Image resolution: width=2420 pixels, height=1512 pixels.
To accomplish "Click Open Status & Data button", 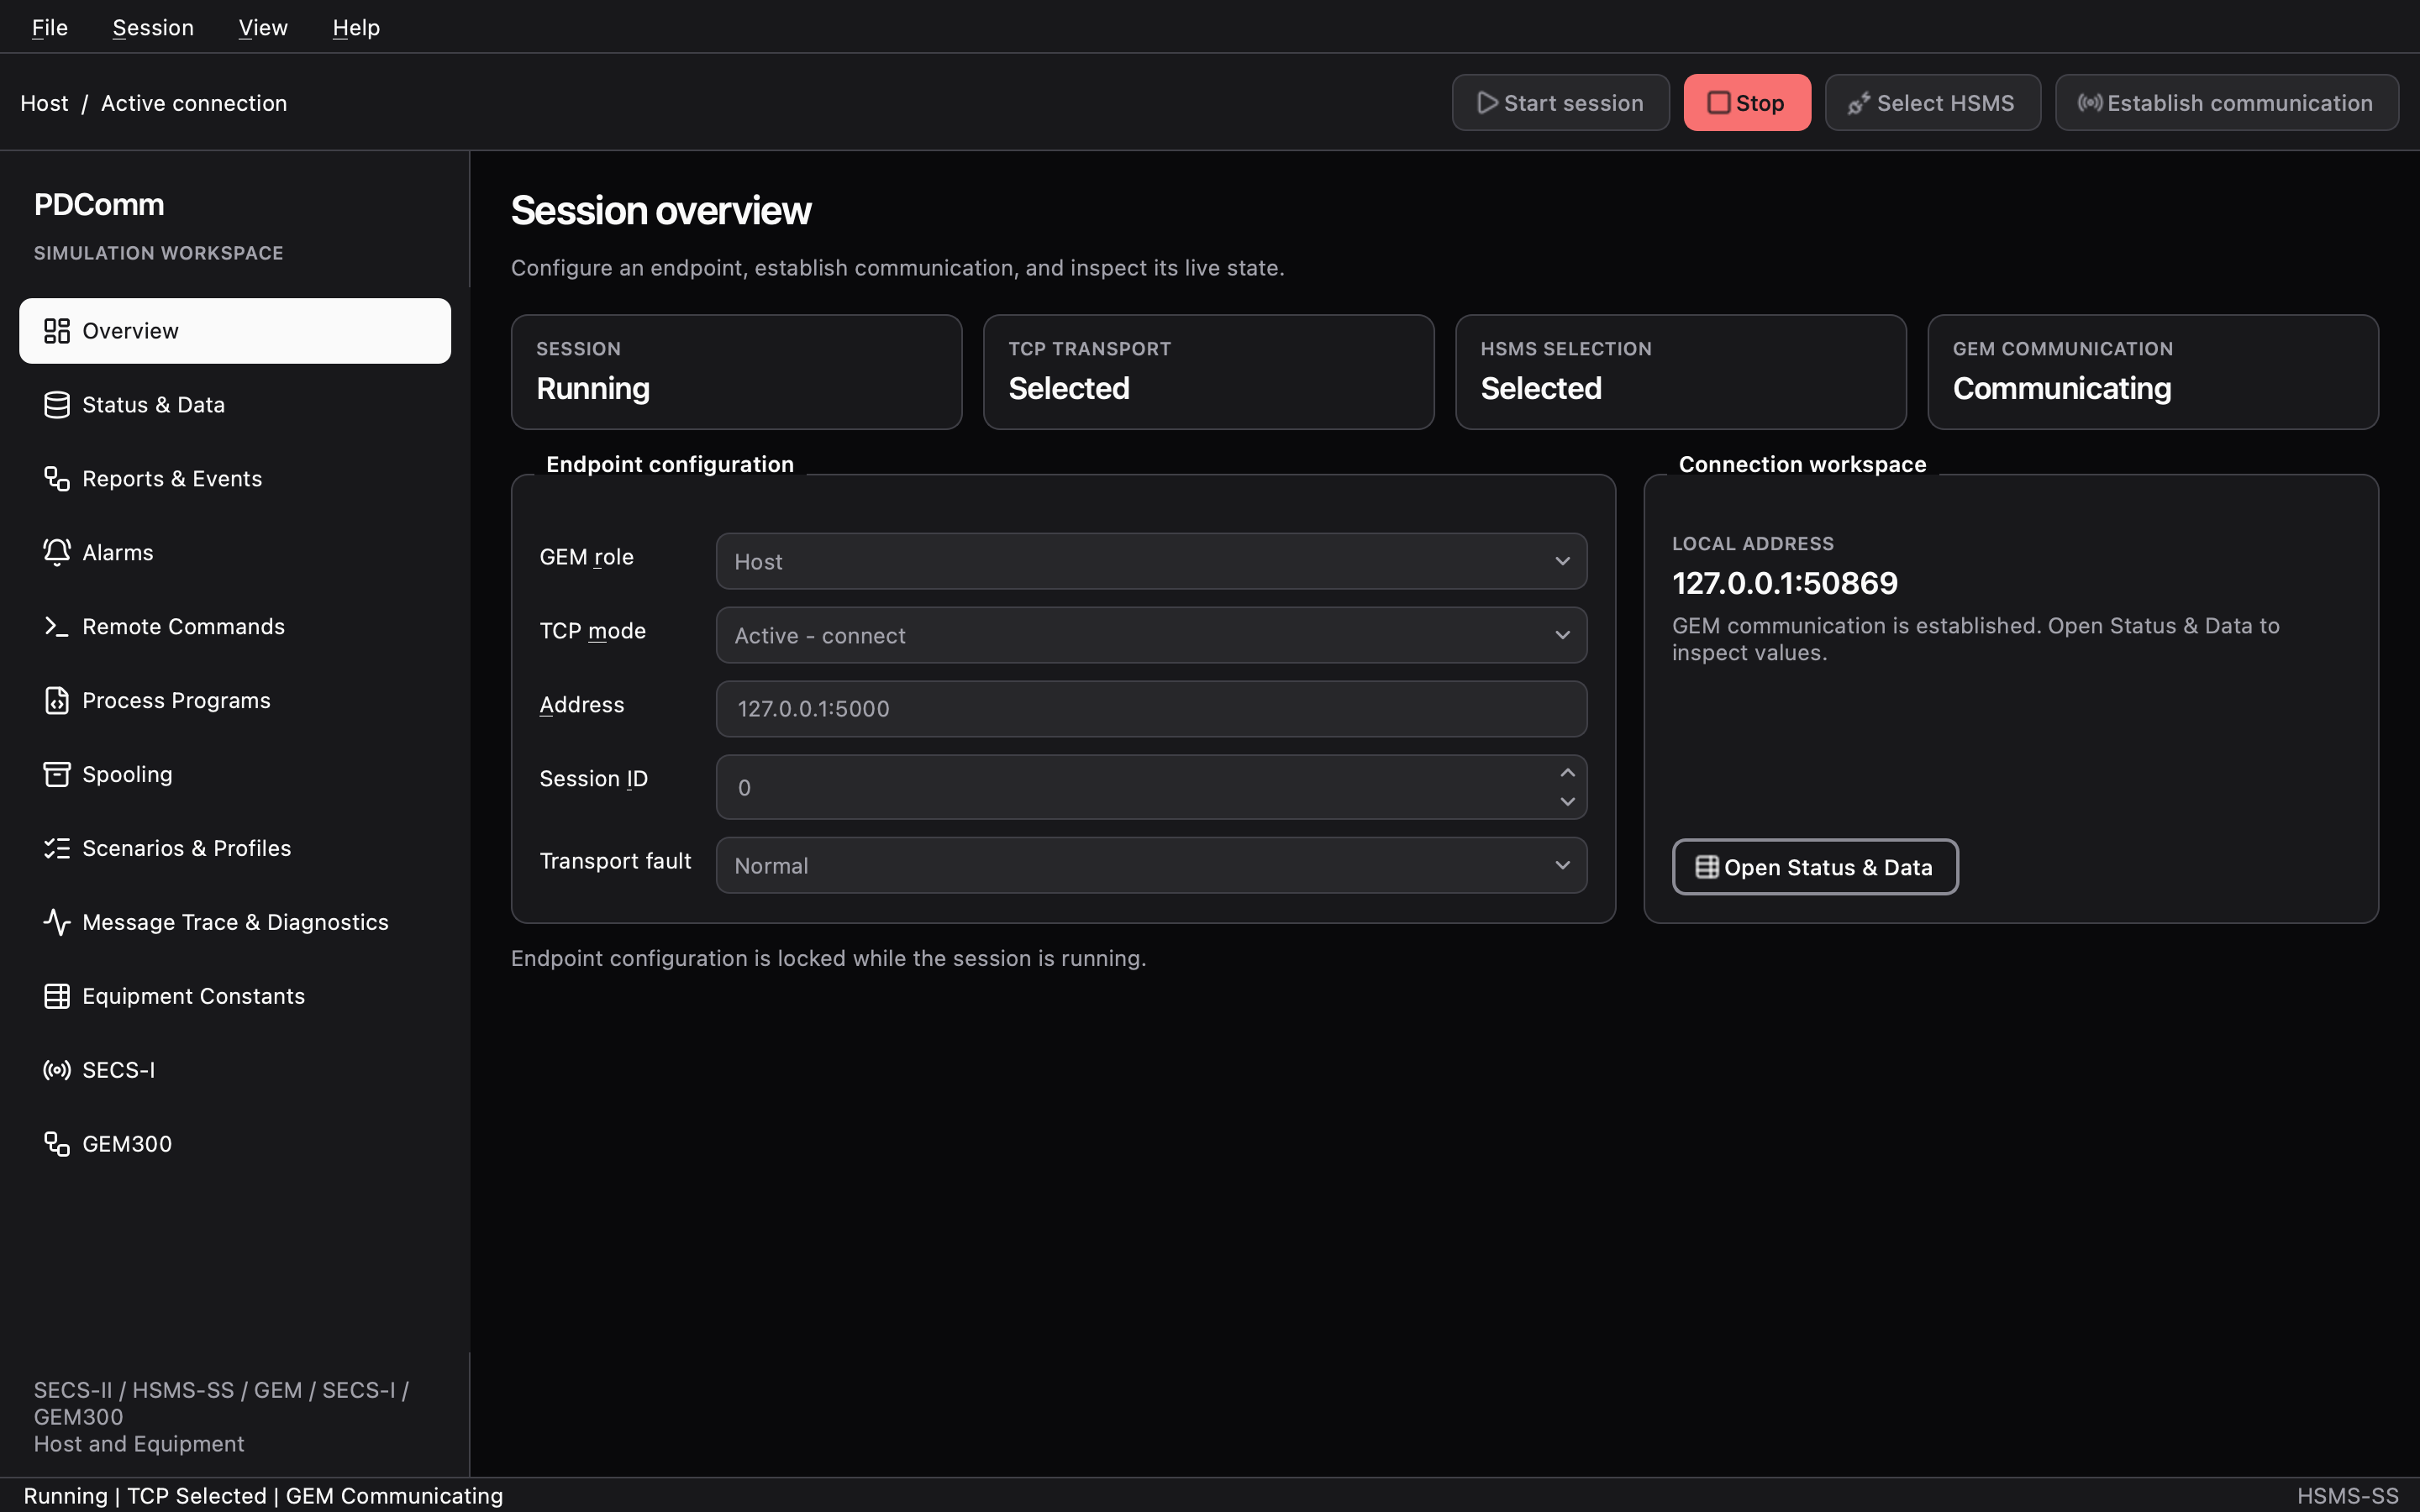I will pos(1815,868).
